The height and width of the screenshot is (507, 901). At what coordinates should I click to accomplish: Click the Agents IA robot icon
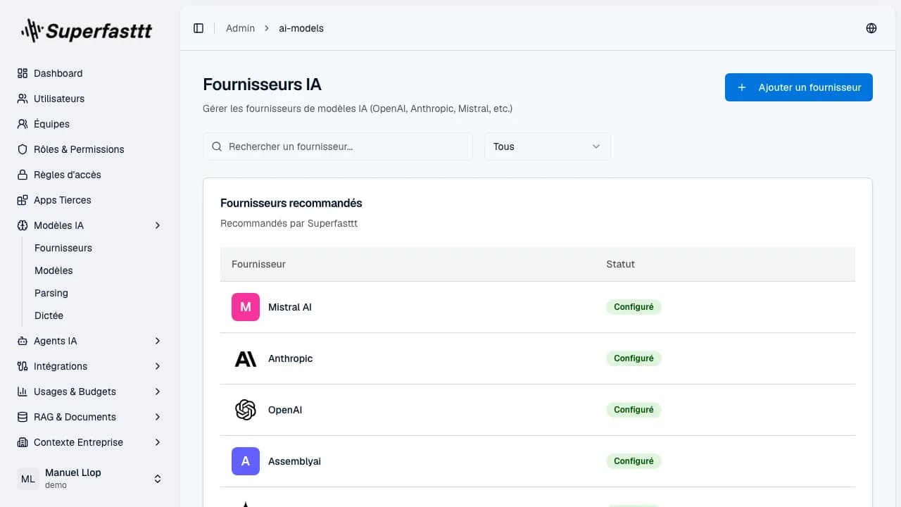point(23,341)
